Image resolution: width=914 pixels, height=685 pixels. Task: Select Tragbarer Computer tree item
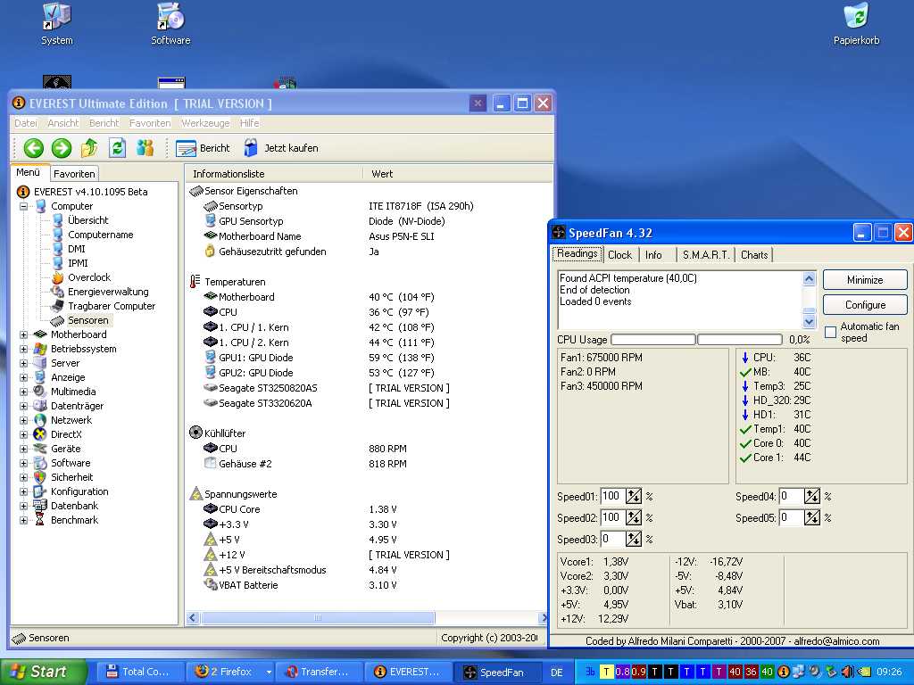click(x=112, y=306)
